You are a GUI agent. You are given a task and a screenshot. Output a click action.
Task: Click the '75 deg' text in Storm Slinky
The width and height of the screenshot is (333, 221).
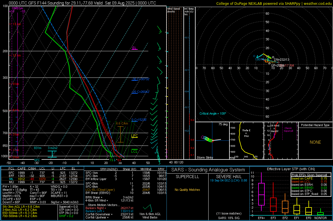click(223, 124)
